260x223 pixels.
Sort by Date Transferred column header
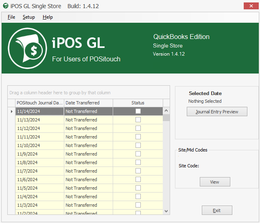click(89, 103)
